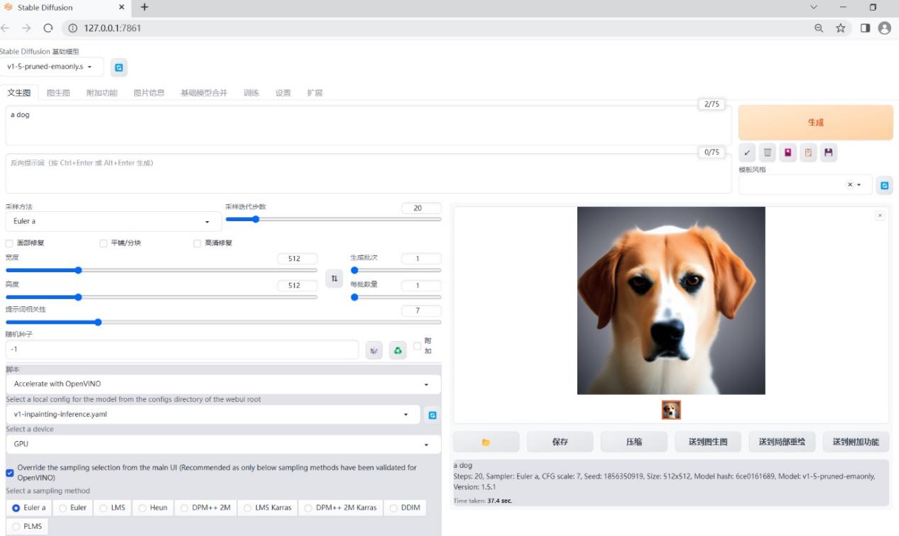Click the trash icon to clear prompt
This screenshot has width=899, height=536.
(x=768, y=152)
